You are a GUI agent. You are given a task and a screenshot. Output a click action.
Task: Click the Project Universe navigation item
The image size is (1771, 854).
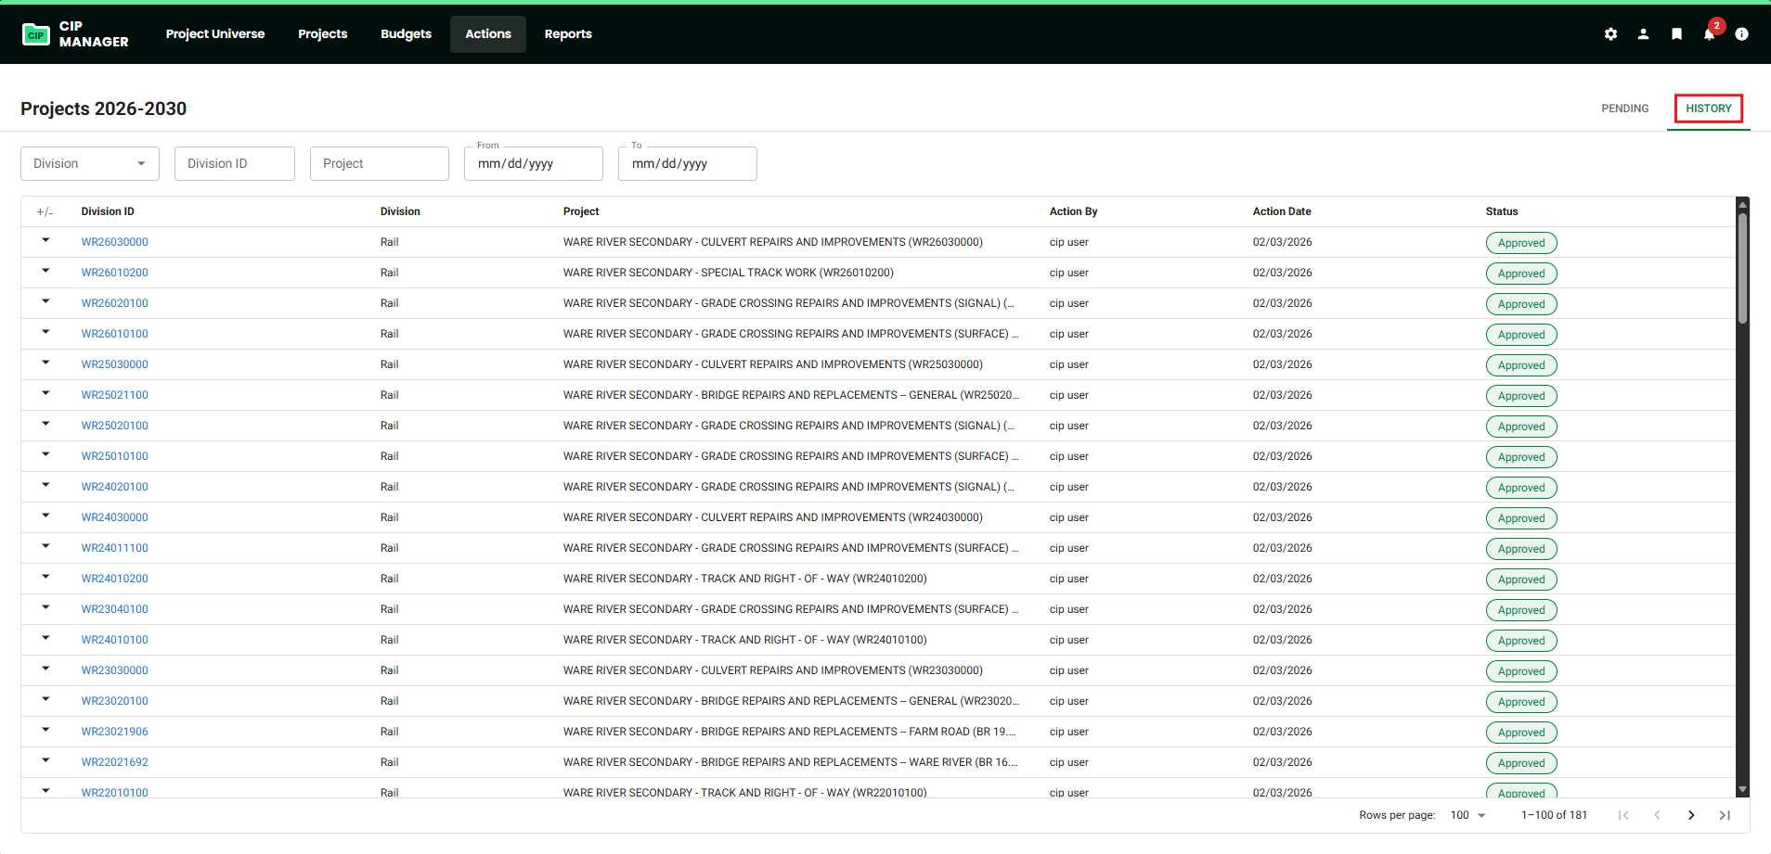pyautogui.click(x=214, y=33)
